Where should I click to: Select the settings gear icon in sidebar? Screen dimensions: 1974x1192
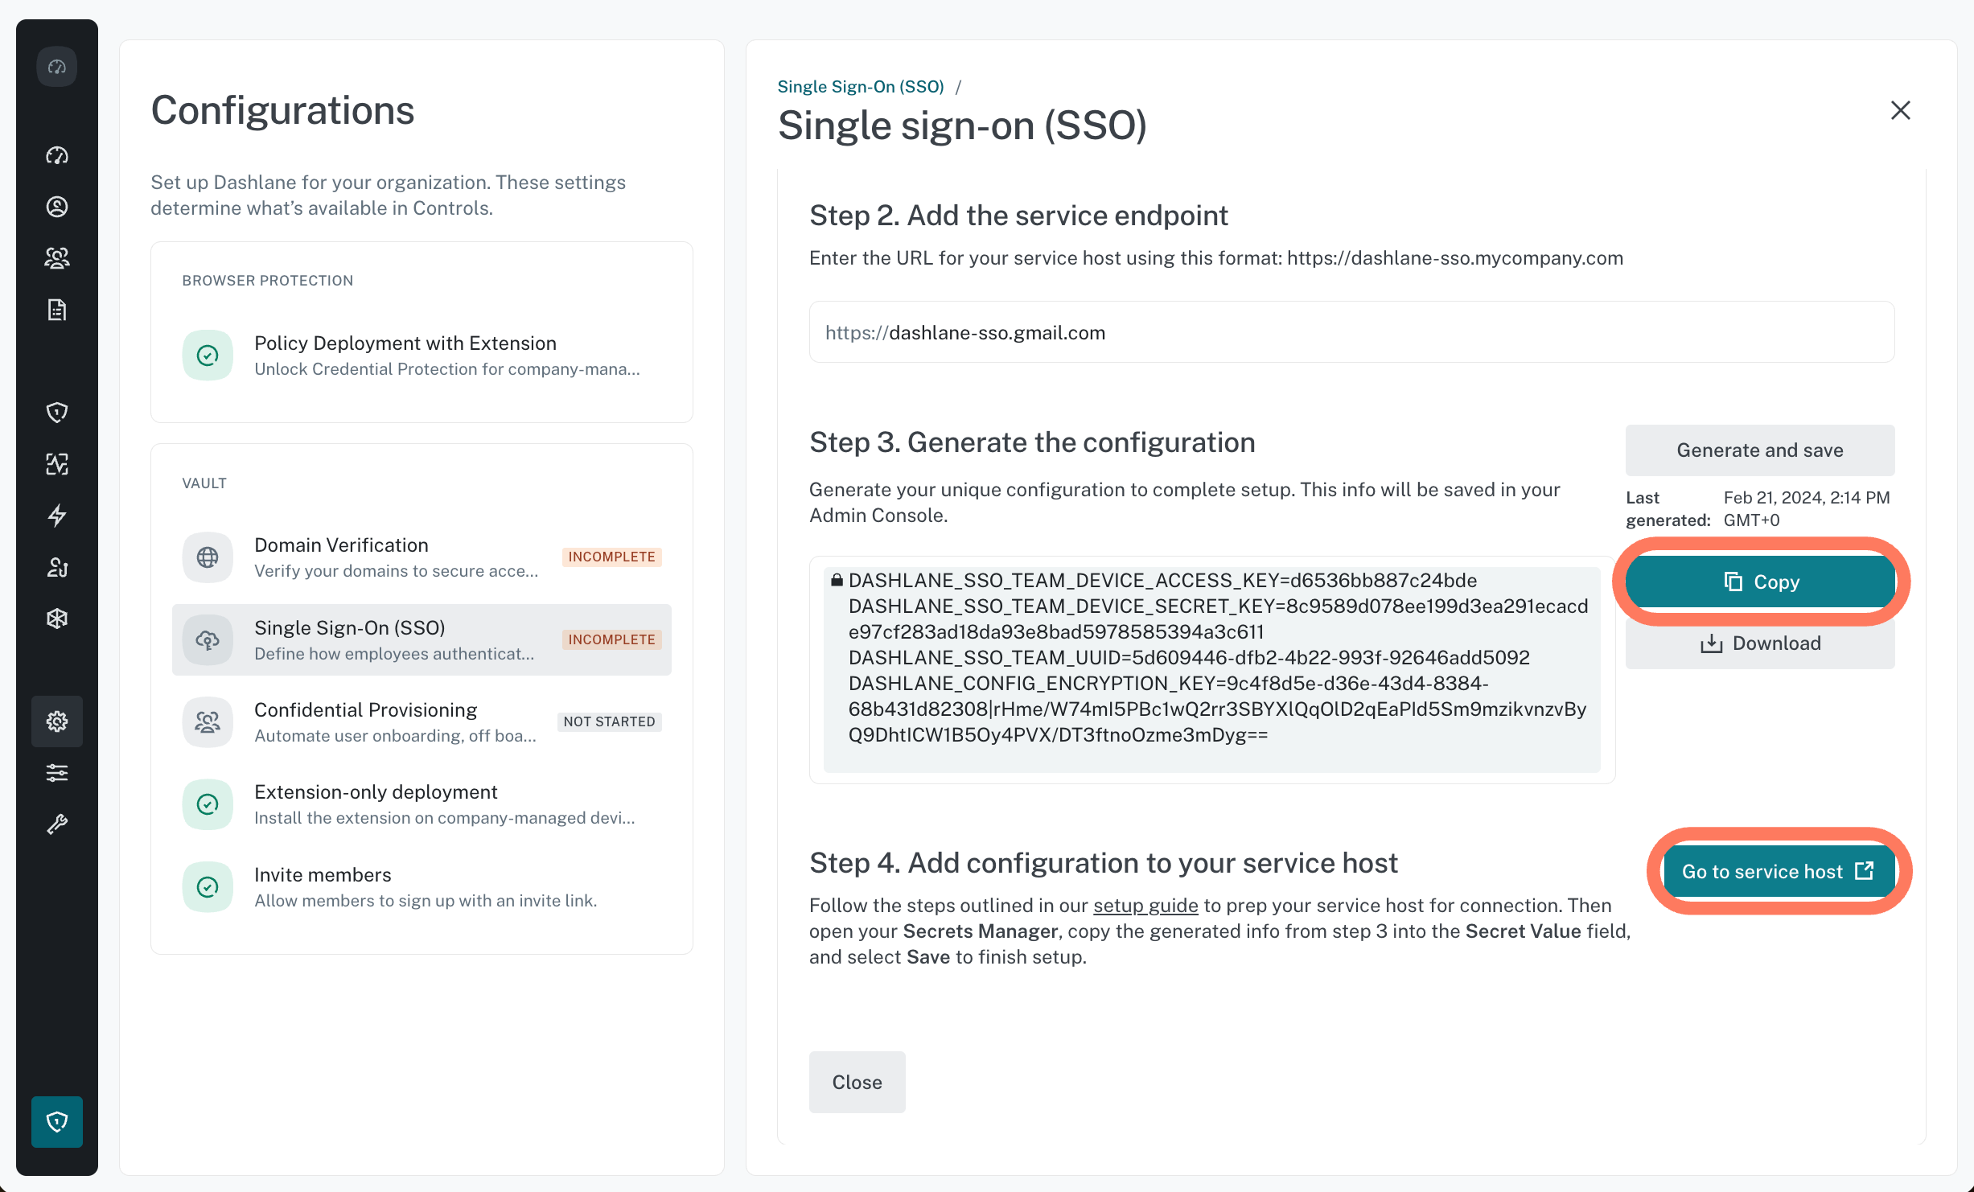click(57, 721)
